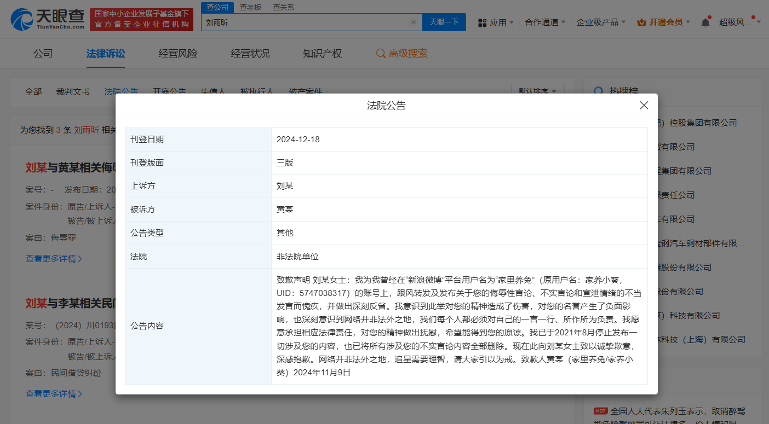Click the 控股集团有限公司 hot search entry

click(697, 123)
